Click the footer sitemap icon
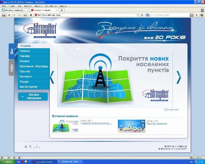Viewport: 205px width, 164px height. point(37,147)
